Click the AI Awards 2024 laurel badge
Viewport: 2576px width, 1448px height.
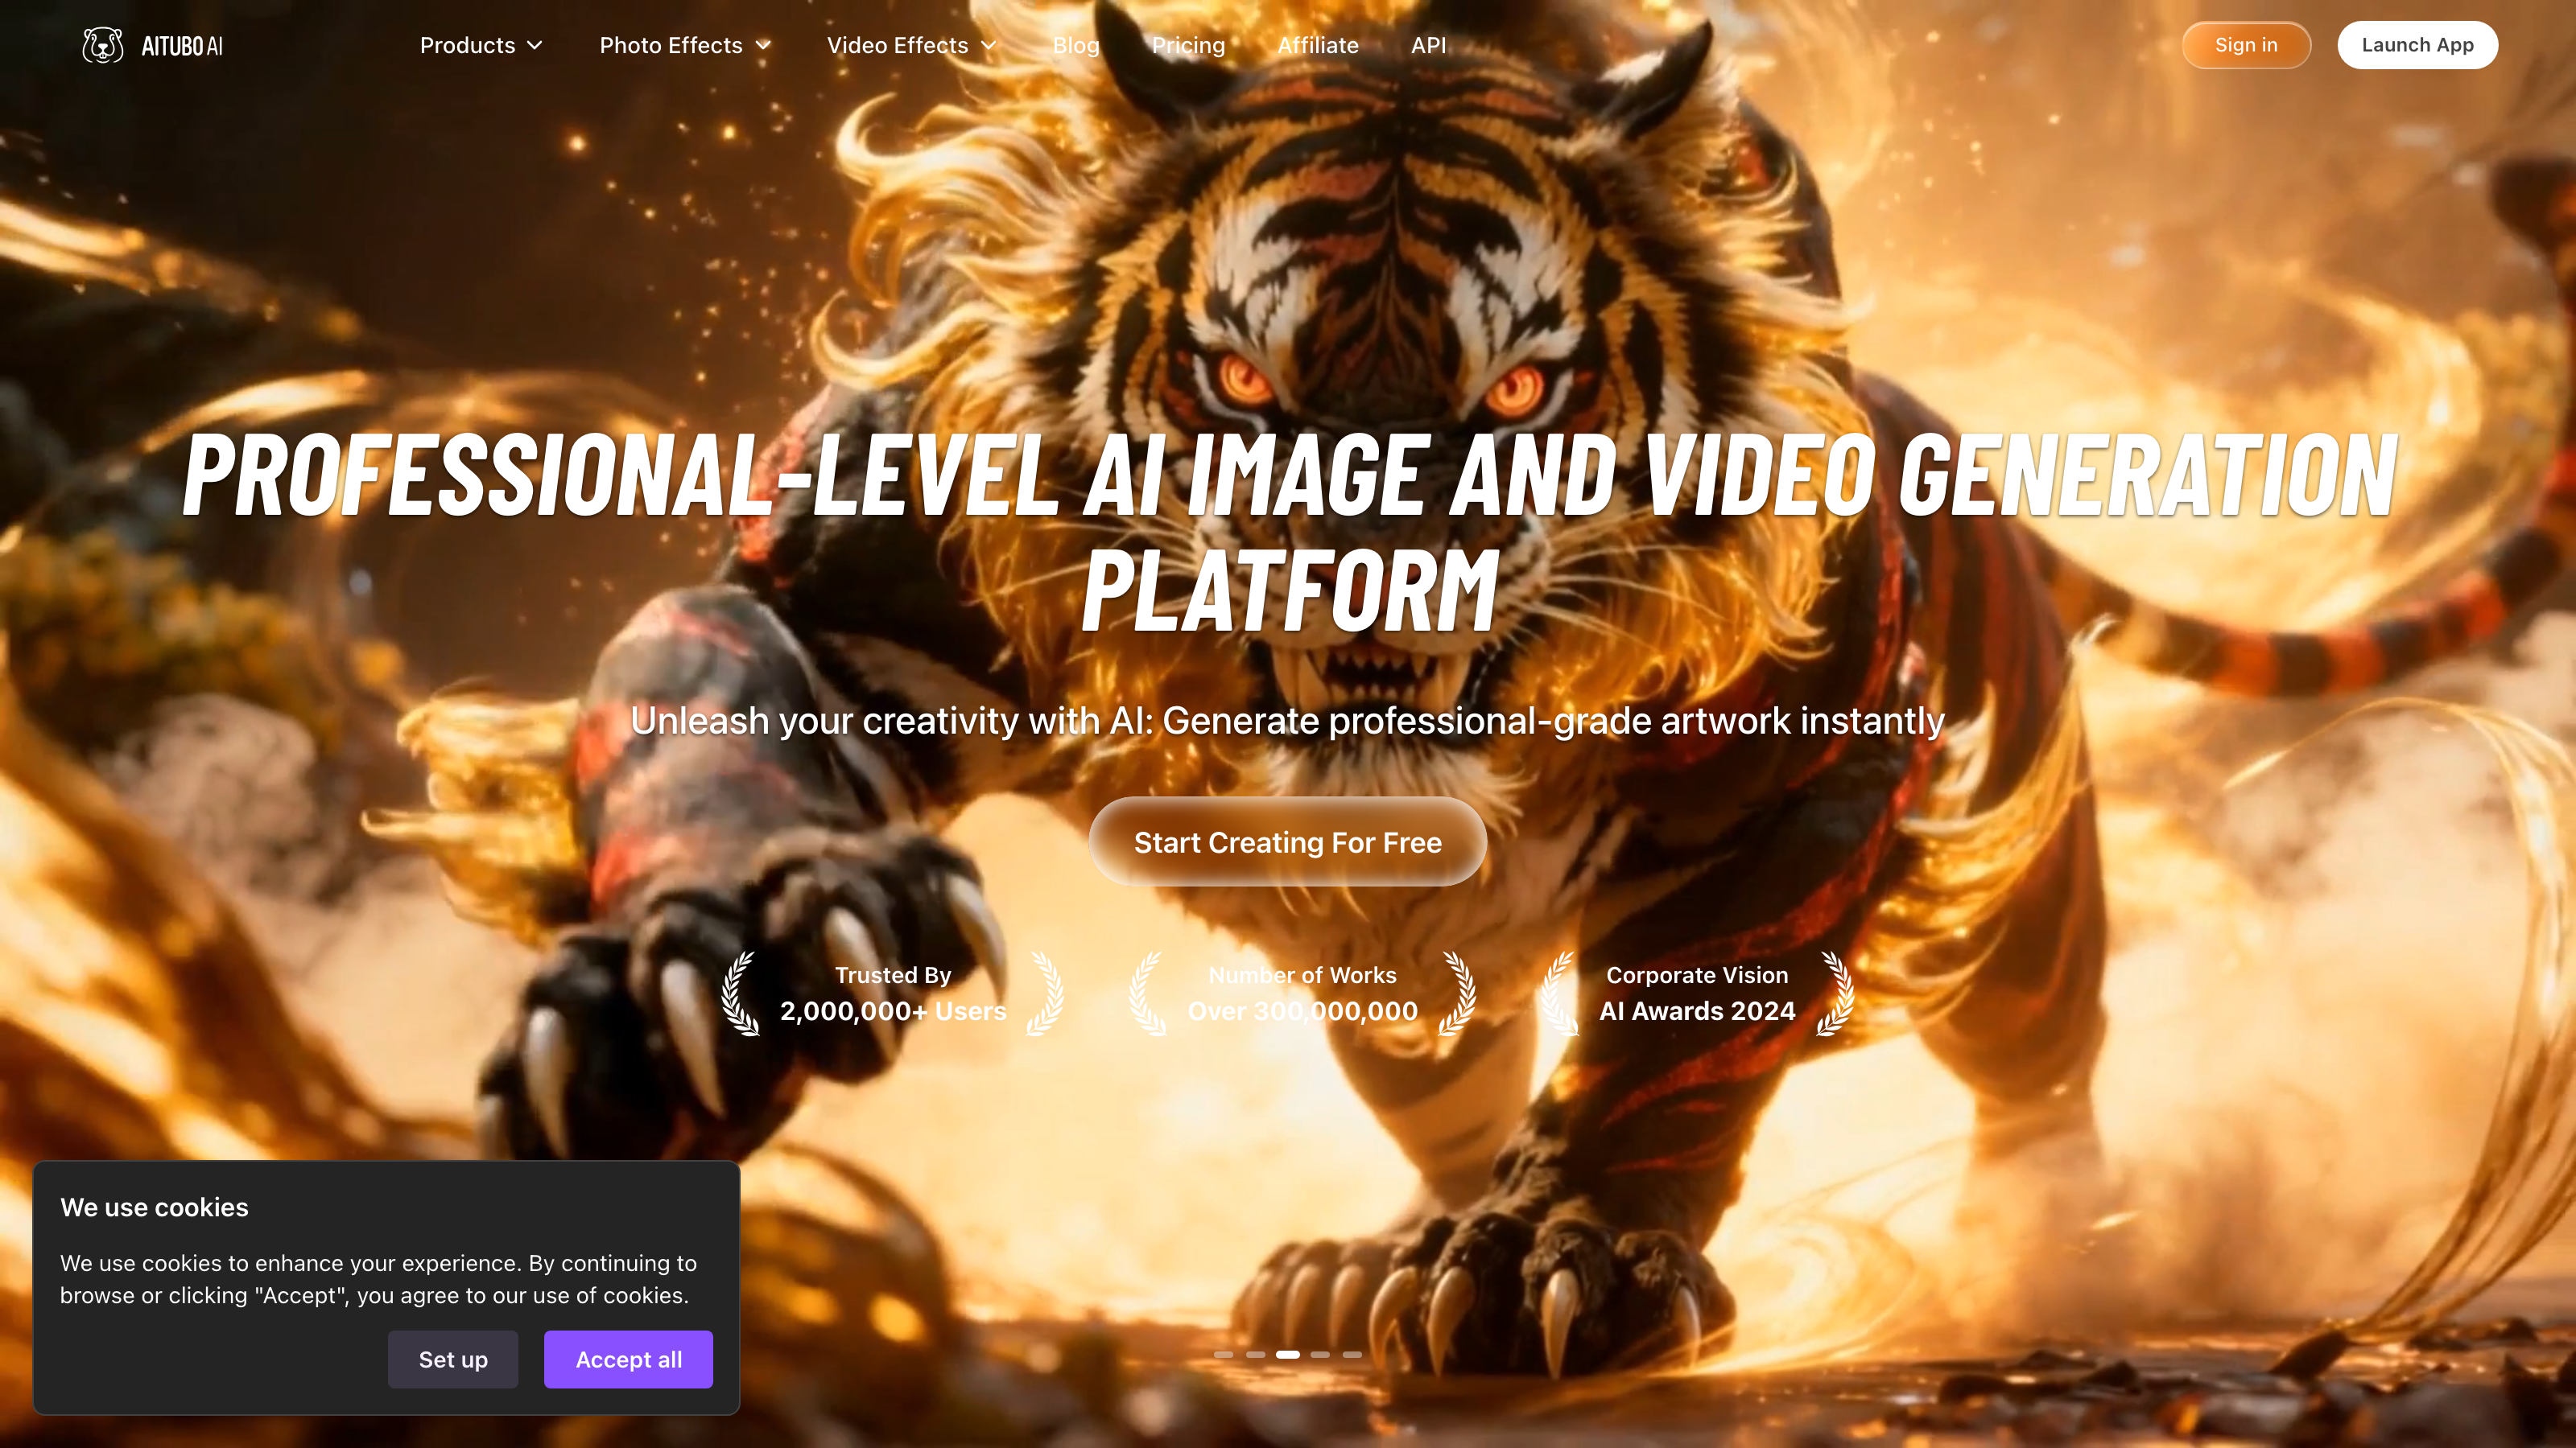(1697, 993)
